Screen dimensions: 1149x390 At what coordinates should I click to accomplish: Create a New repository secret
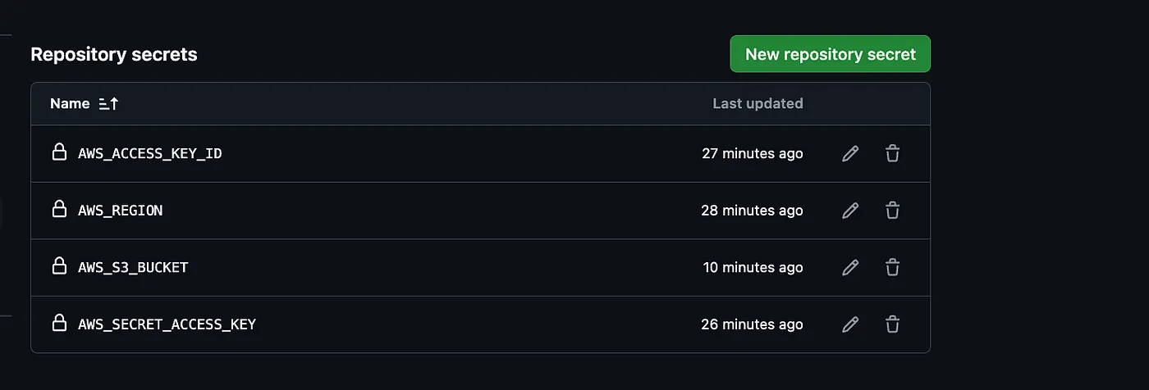point(831,54)
